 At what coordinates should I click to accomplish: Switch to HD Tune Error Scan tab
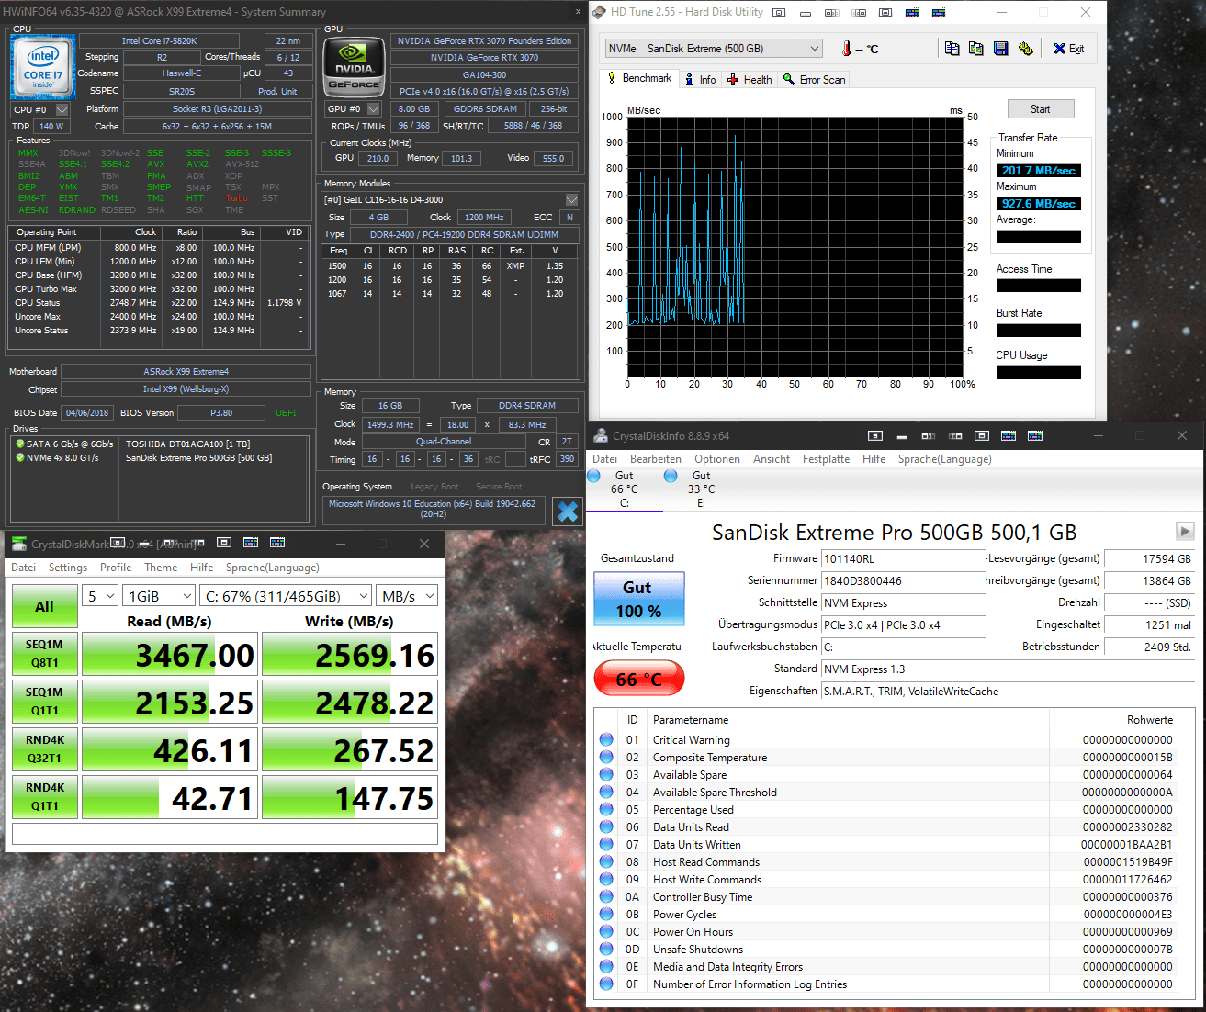coord(814,80)
